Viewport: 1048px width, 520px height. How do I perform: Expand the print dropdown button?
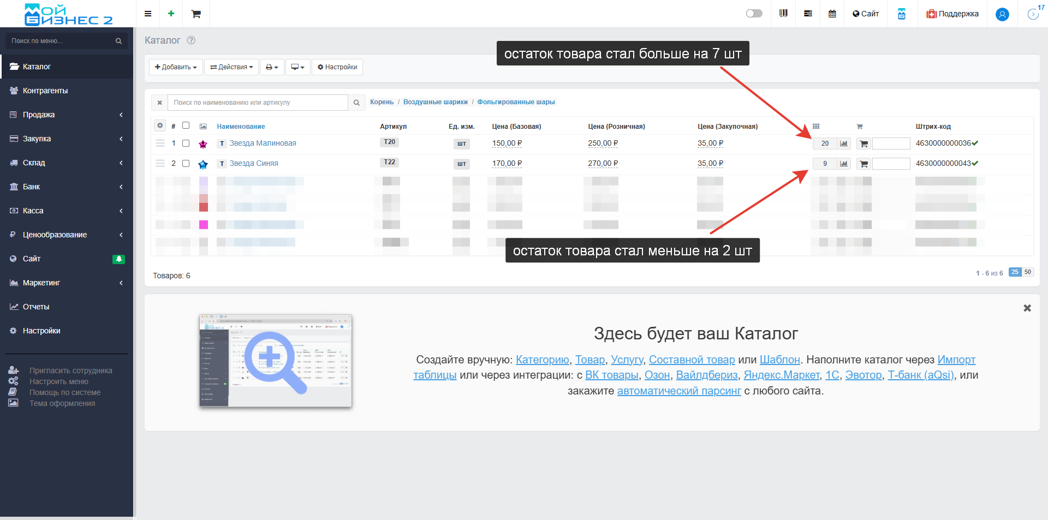tap(272, 67)
